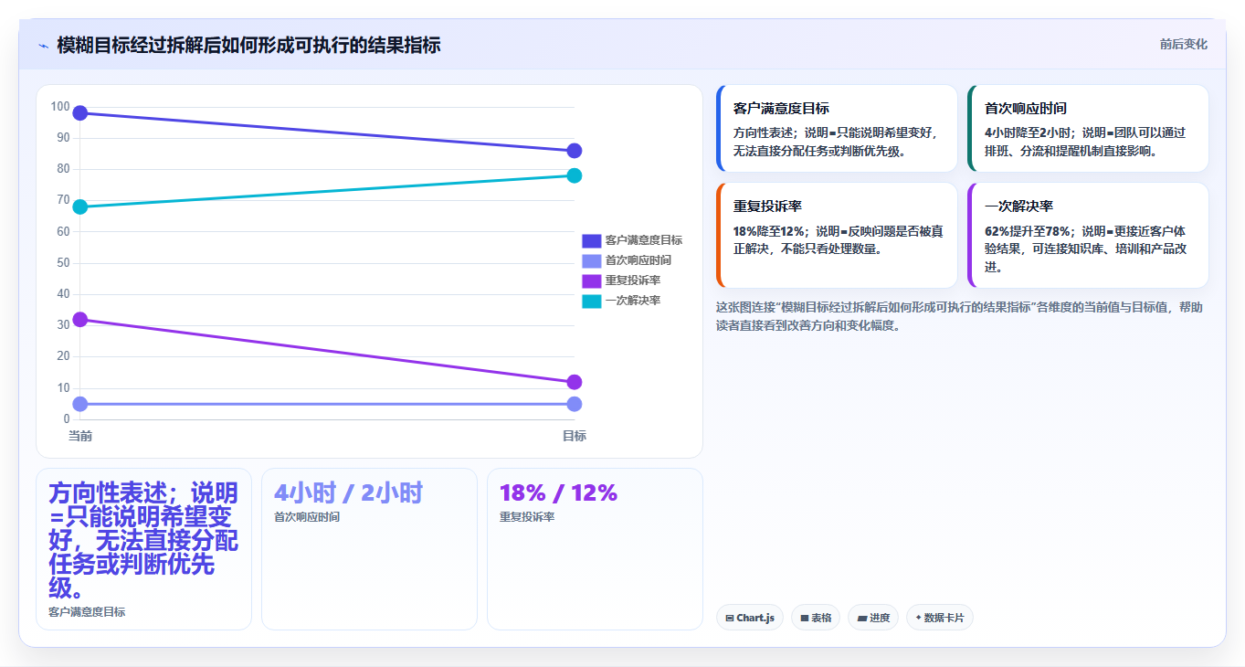Click the purple 重复投诉率 point at 当前
The height and width of the screenshot is (667, 1245).
tap(80, 320)
